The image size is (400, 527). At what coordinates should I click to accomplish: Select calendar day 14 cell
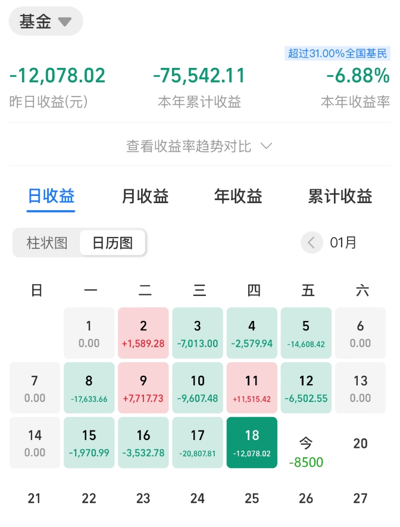coord(35,442)
